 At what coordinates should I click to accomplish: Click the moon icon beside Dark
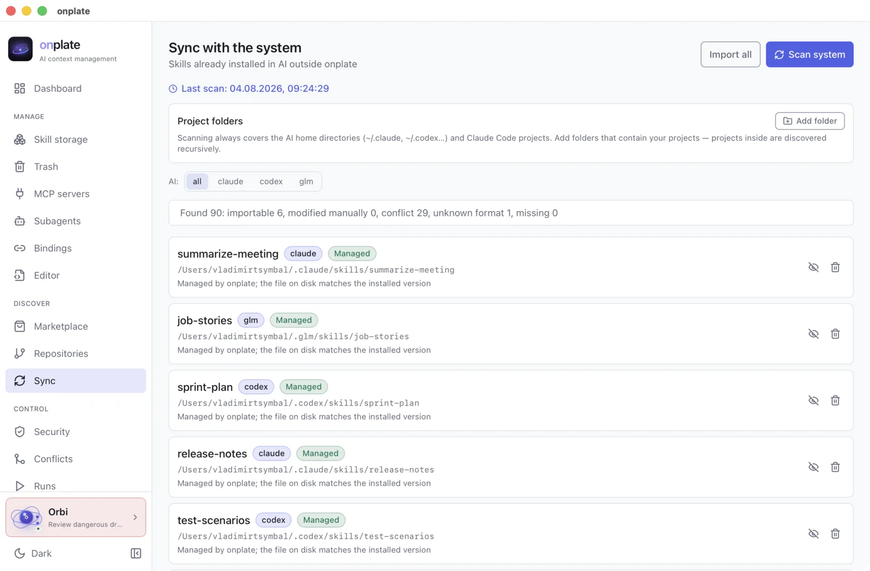point(20,554)
